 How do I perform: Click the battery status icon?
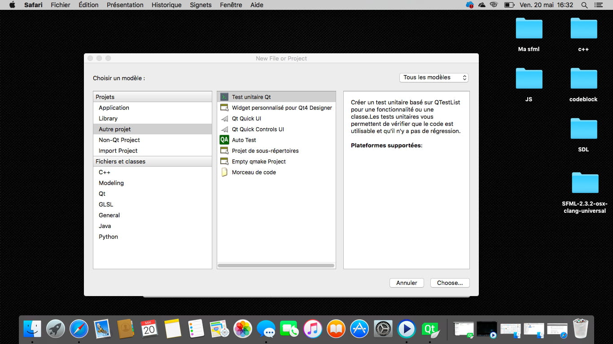[509, 5]
